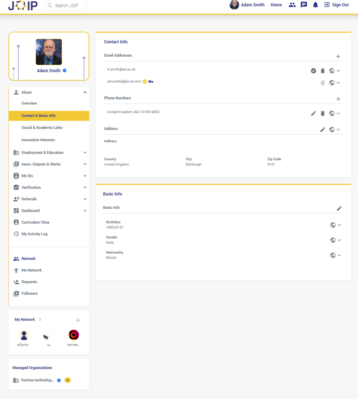Screen dimensions: 358x399
Task: Click the pencil icon to edit Address
Action: click(322, 130)
